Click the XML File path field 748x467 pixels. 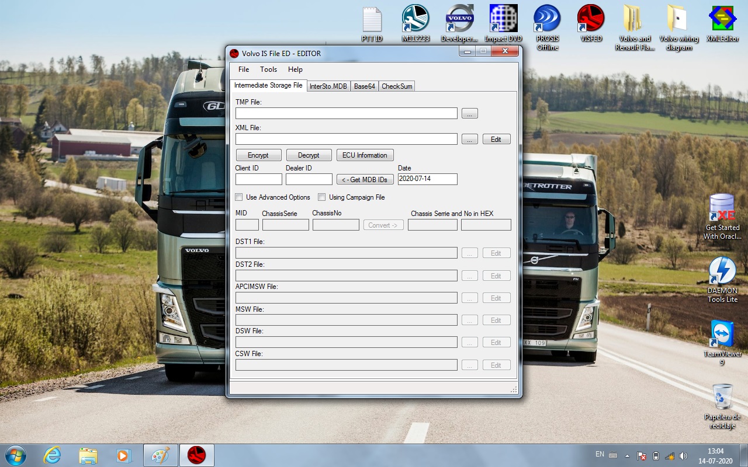point(347,139)
